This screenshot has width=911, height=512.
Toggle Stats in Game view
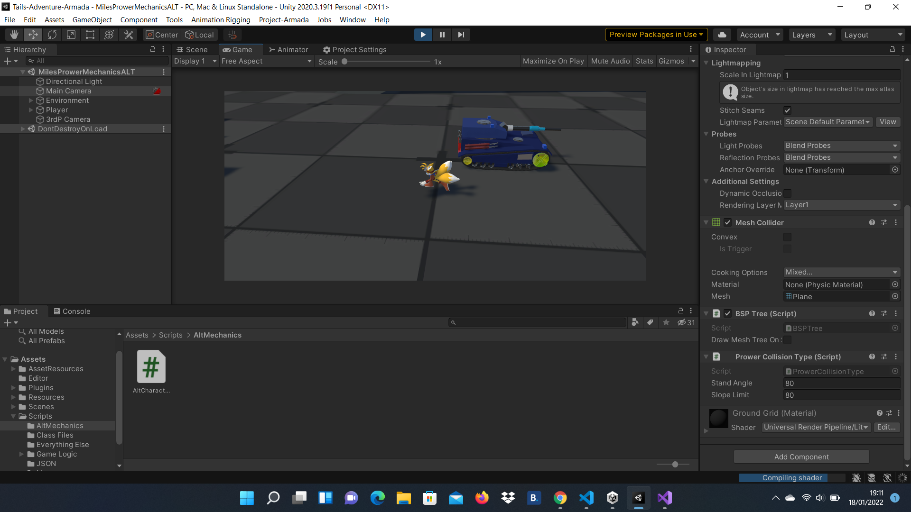coord(644,61)
